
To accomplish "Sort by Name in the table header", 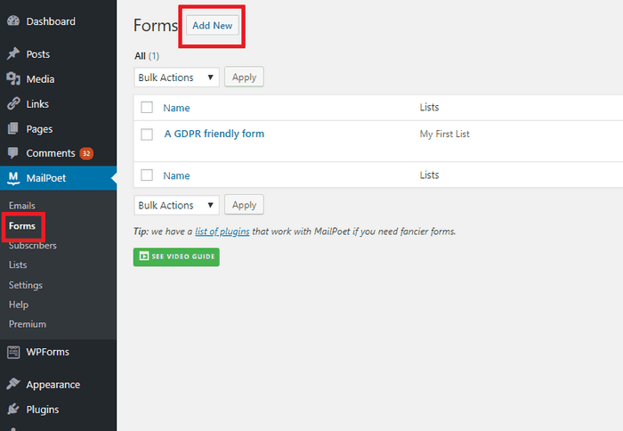I will point(176,108).
